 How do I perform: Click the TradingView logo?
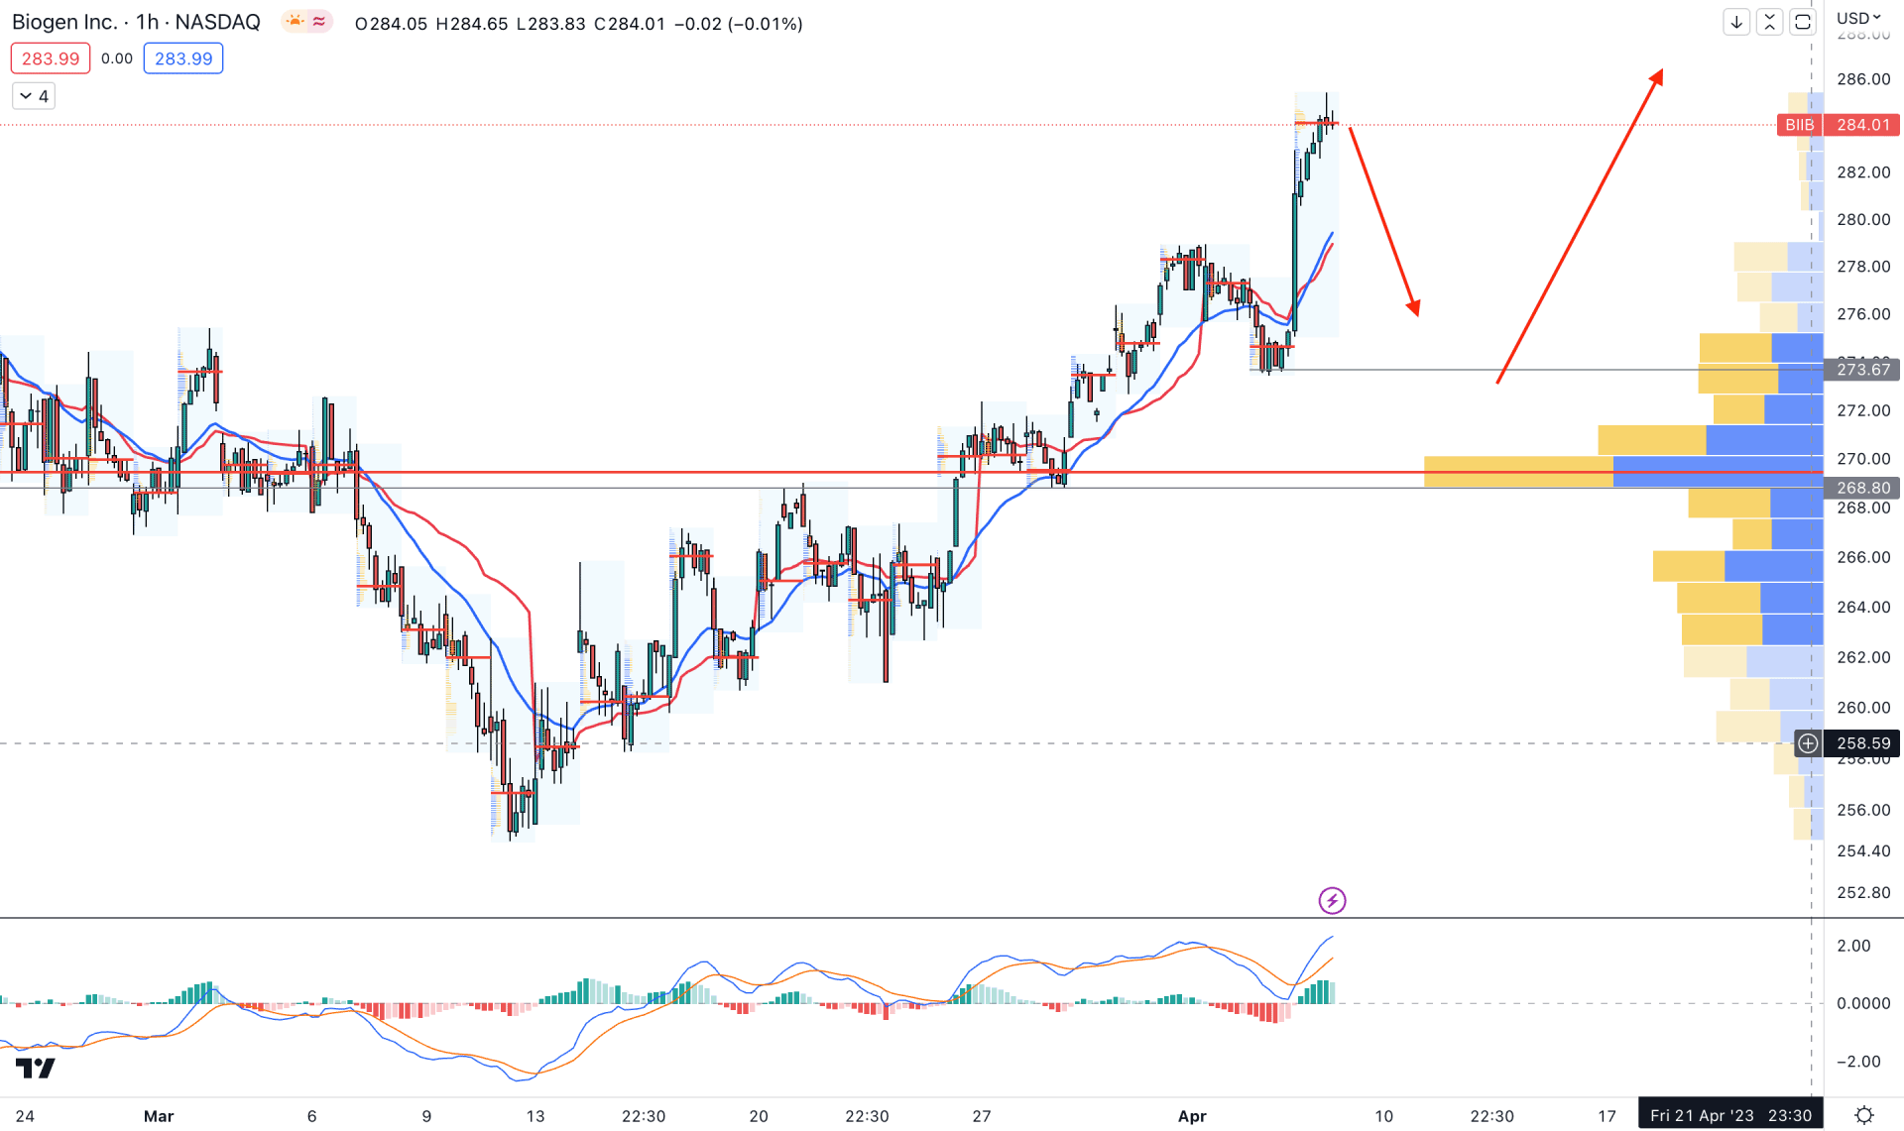(36, 1068)
